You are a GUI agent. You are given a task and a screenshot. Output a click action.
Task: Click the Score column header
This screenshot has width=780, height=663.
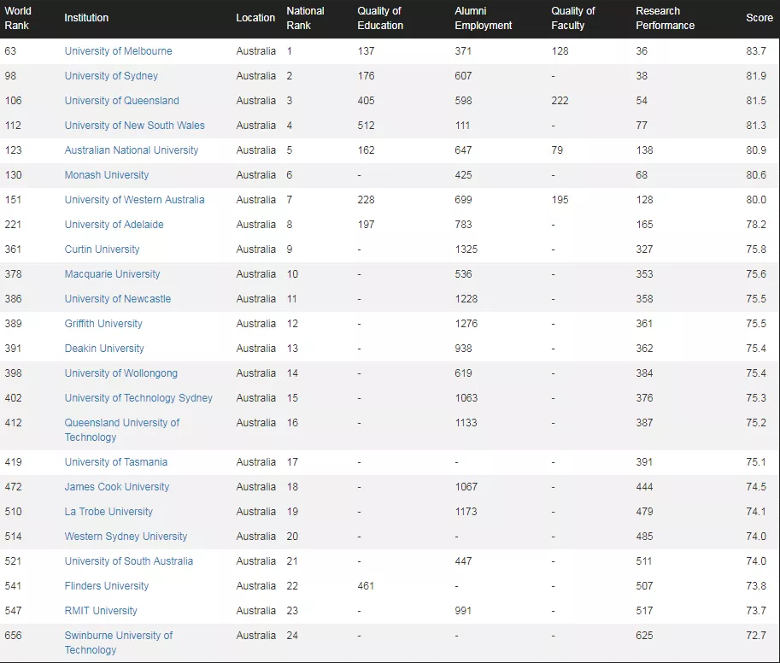[x=759, y=18]
